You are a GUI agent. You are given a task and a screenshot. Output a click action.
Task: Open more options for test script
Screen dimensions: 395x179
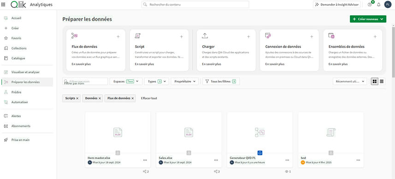(358, 160)
